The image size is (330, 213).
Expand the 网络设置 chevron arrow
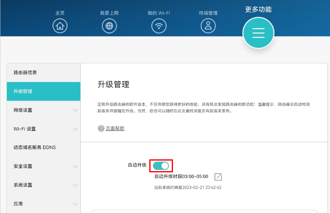[75, 110]
